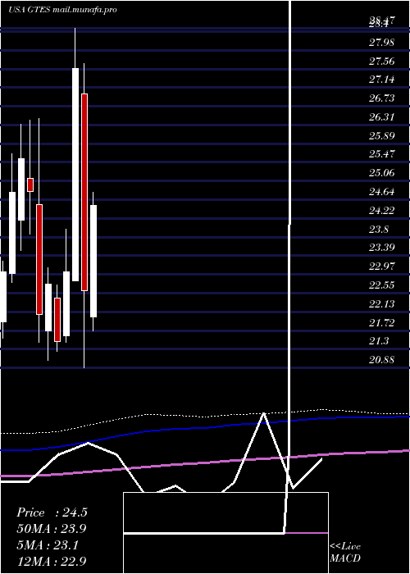Image resolution: width=410 pixels, height=574 pixels.
Task: Click the 22.55 price axis label
Action: [x=381, y=285]
